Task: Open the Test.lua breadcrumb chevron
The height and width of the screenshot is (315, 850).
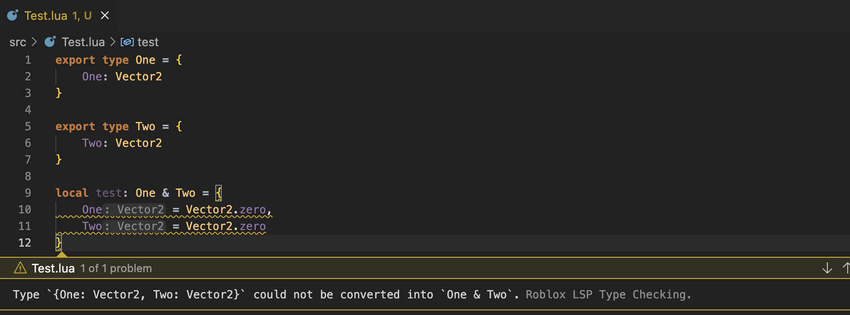Action: [x=112, y=42]
